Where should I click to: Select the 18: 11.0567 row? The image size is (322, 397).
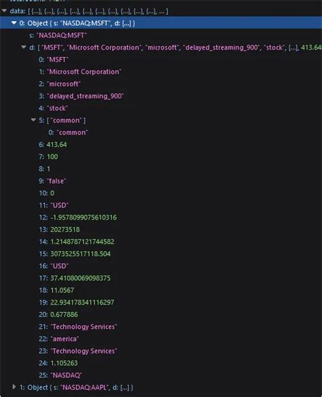56,290
